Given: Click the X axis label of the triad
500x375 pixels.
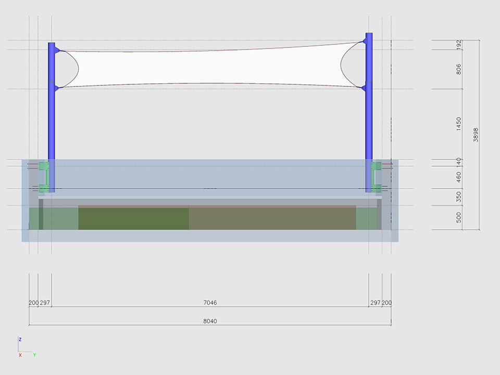Looking at the screenshot, I should pos(20,355).
